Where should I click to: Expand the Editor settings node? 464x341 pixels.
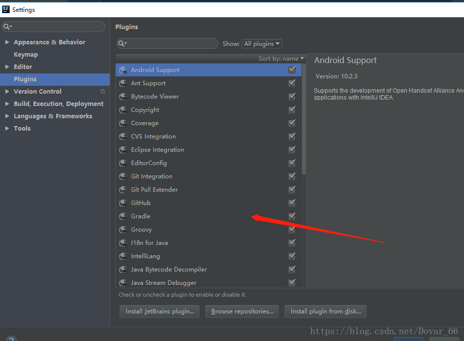[7, 67]
